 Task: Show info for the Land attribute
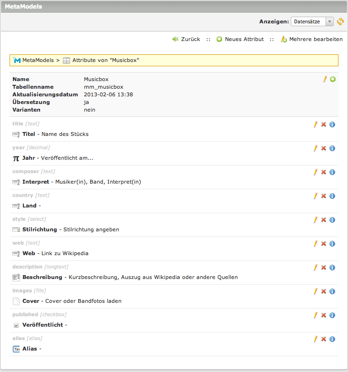coord(332,196)
